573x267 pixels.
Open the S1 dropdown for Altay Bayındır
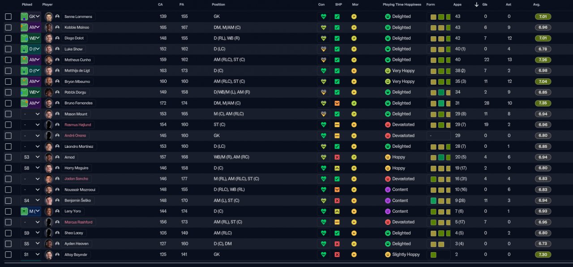coord(30,254)
